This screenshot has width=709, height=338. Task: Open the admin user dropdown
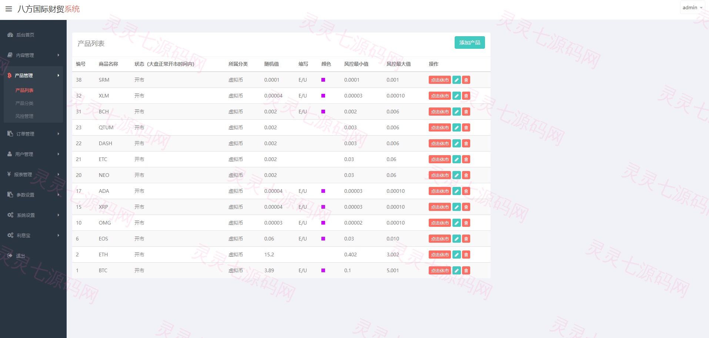coord(692,7)
